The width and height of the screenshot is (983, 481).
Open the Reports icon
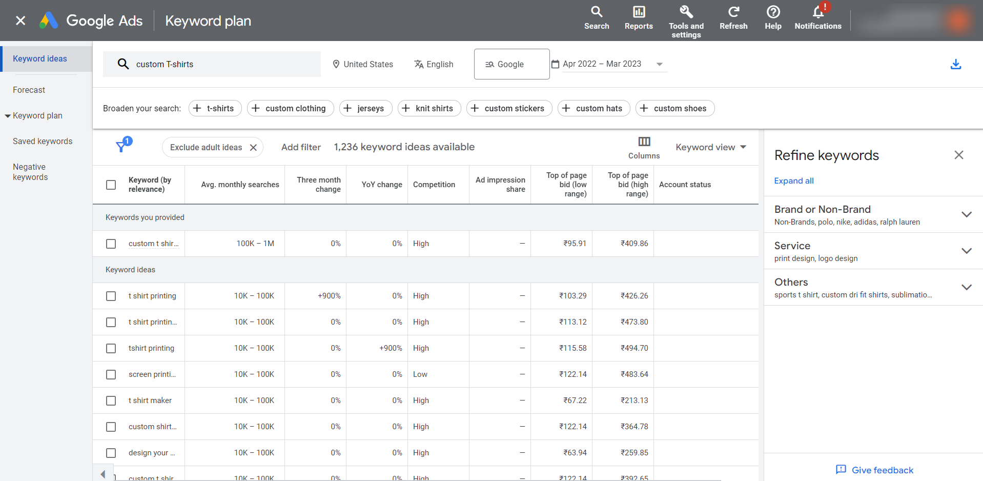point(639,12)
